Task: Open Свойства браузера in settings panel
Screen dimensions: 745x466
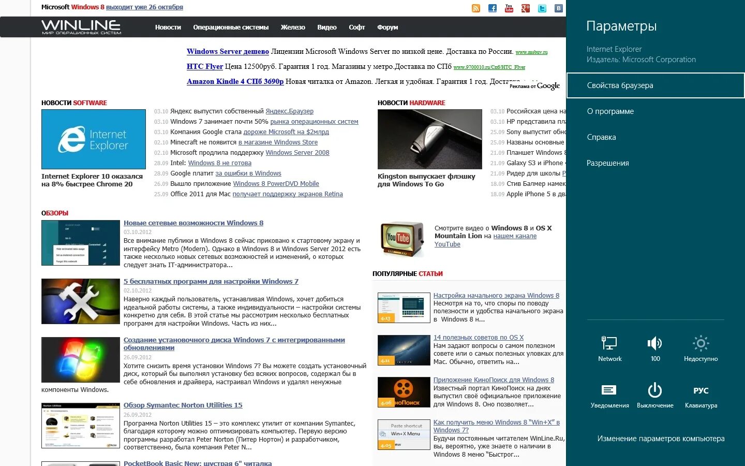Action: pyautogui.click(x=655, y=85)
